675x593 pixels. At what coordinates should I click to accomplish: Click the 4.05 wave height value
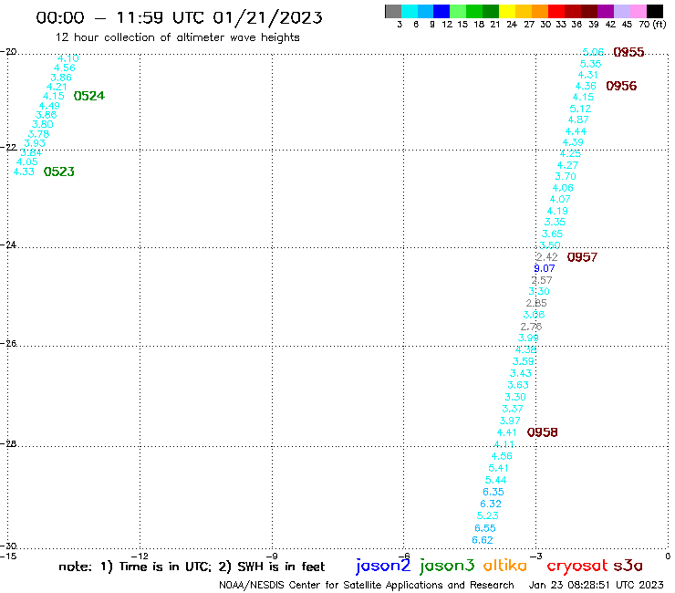(27, 161)
